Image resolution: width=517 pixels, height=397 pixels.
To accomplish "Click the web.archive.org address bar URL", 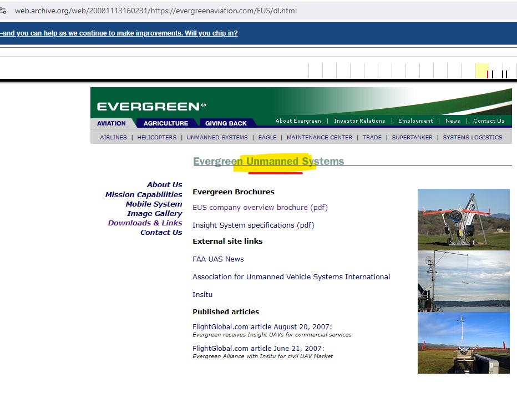I will point(156,11).
